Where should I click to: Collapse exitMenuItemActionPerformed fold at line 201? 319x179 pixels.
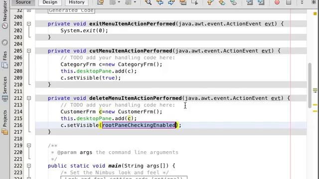[29, 24]
